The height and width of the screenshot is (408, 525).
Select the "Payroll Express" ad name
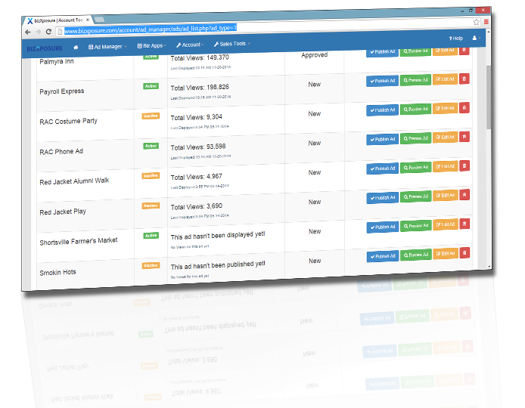click(x=62, y=91)
